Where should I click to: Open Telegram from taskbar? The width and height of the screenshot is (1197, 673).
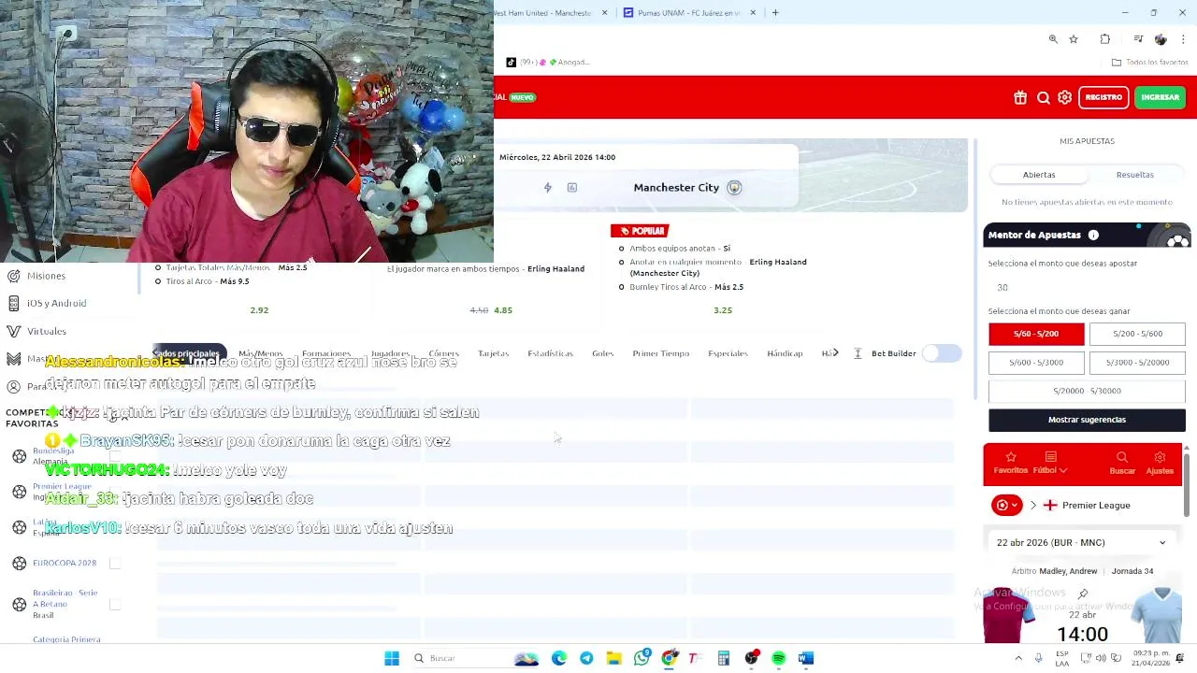pyautogui.click(x=586, y=659)
